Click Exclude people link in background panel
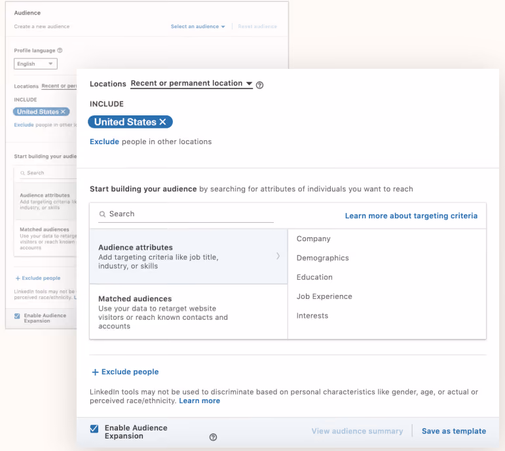 (41, 278)
